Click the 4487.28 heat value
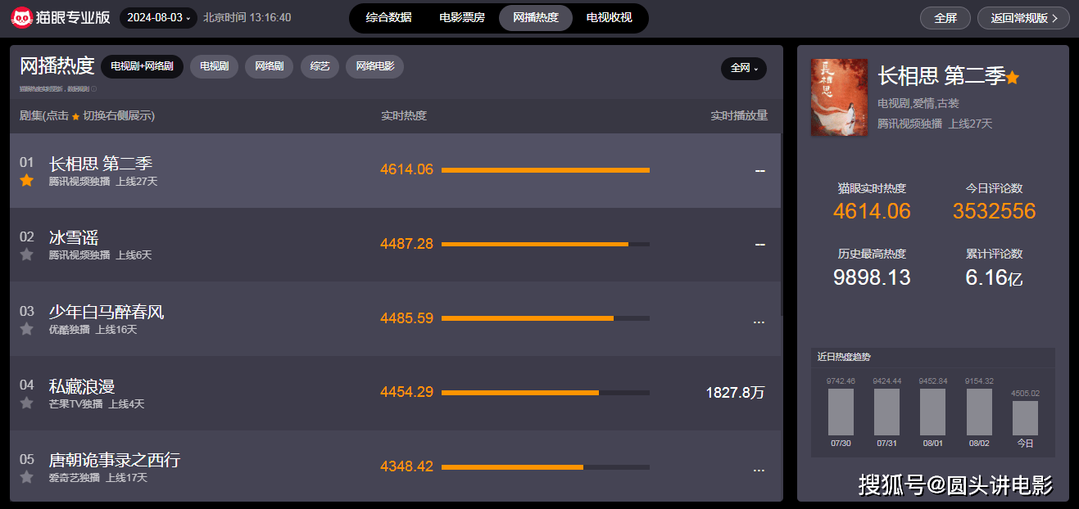 tap(406, 244)
